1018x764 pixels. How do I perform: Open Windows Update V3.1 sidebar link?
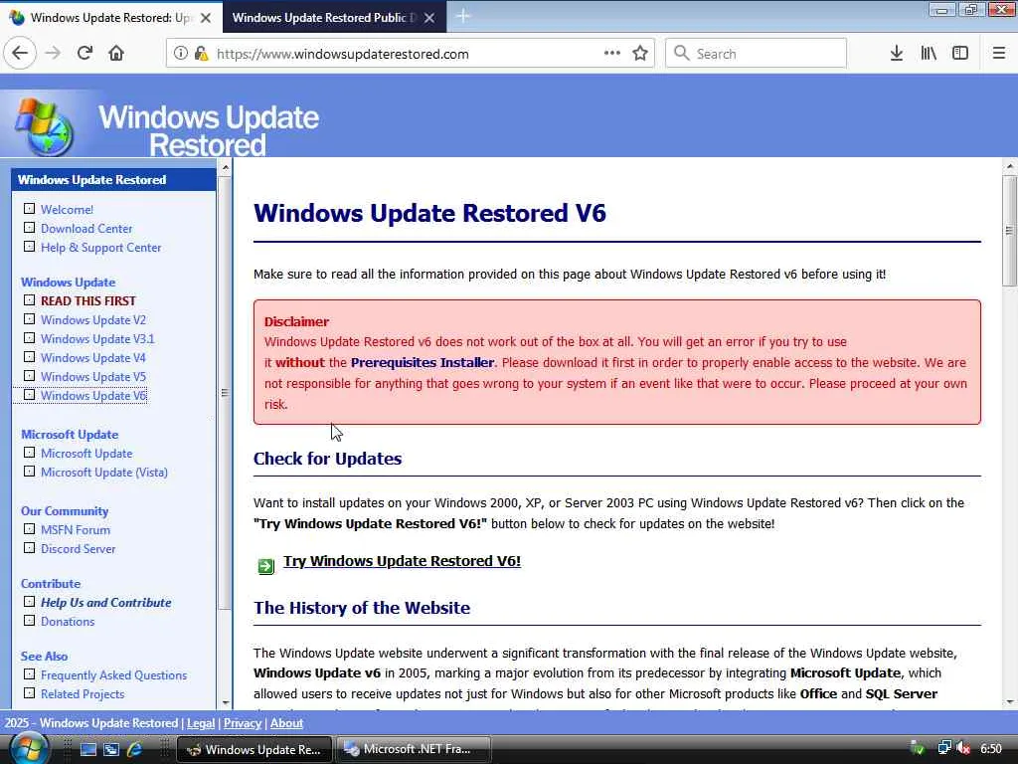(x=97, y=338)
